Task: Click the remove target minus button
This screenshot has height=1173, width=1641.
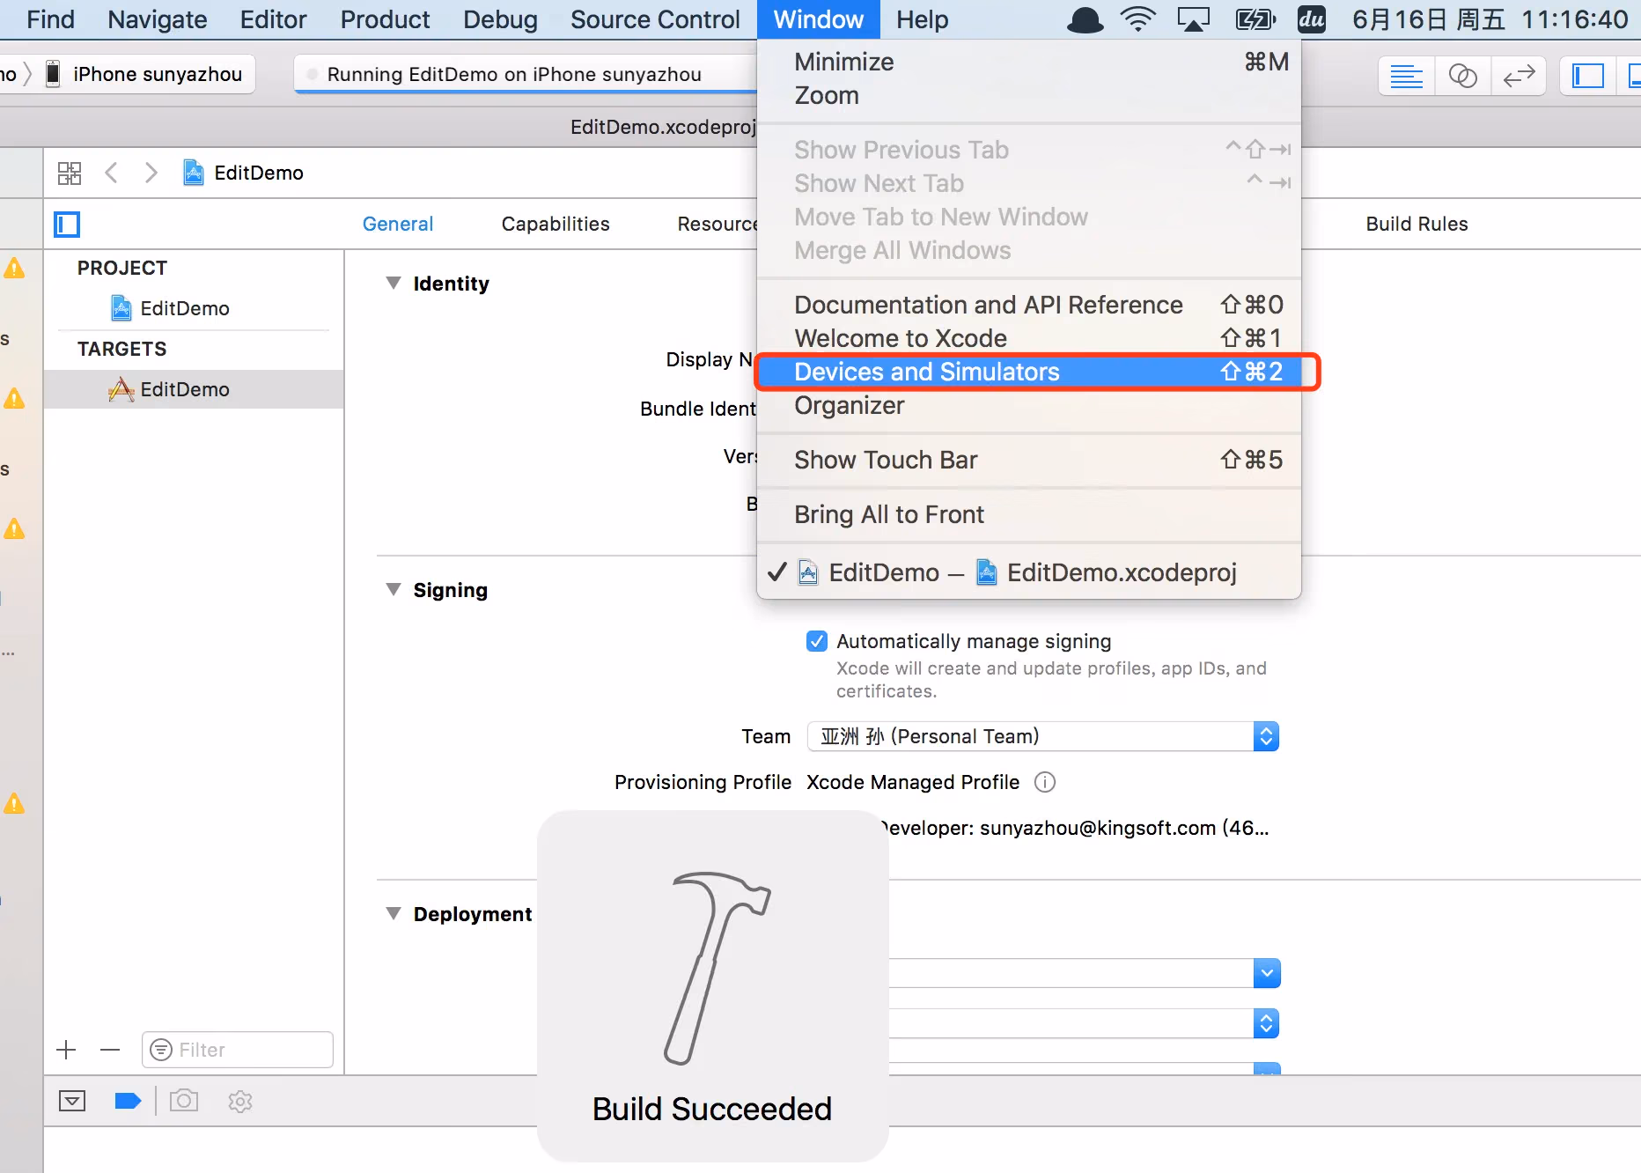Action: (110, 1050)
